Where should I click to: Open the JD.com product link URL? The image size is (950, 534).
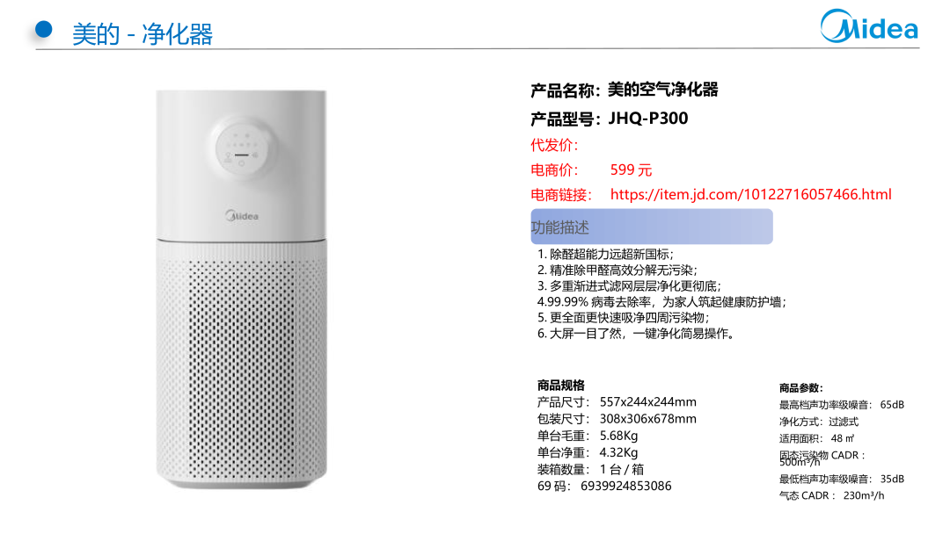point(750,195)
